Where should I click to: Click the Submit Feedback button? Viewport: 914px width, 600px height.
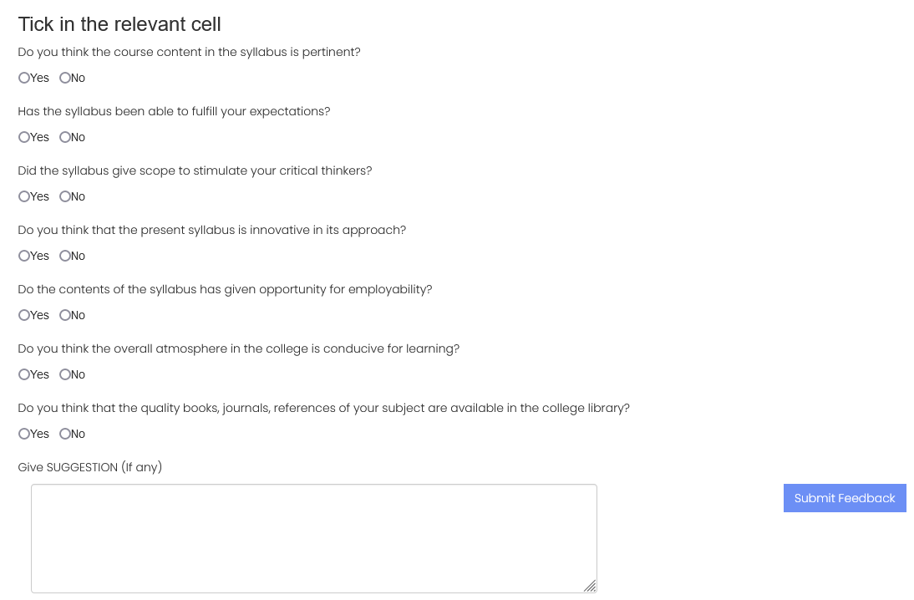point(845,498)
